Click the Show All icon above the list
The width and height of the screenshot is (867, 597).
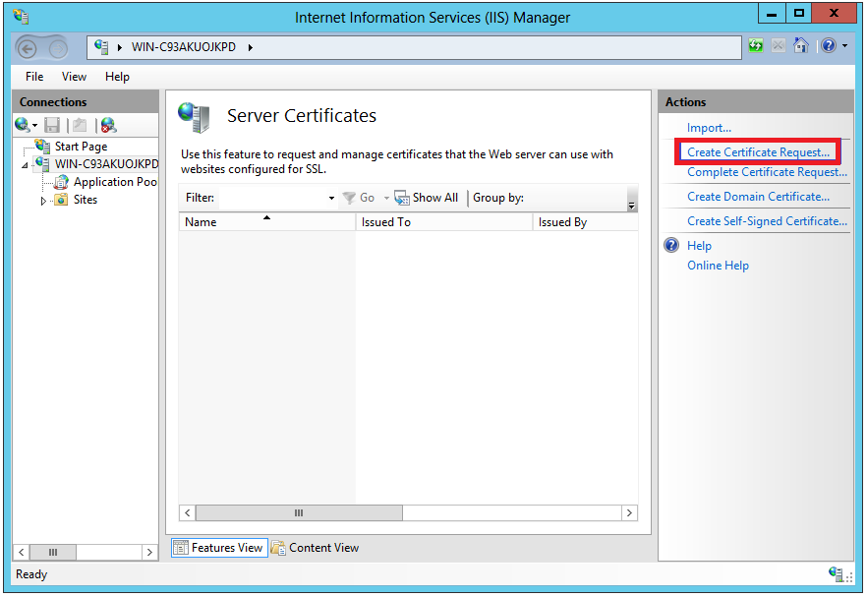(402, 197)
